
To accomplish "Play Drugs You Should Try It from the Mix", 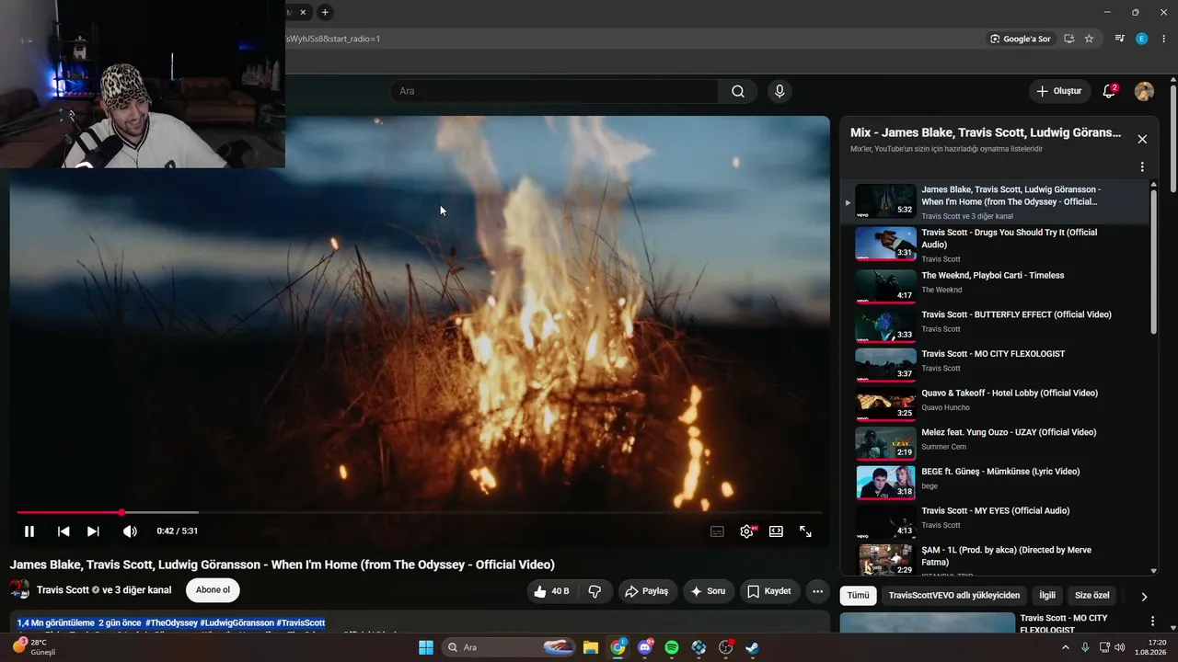I will pyautogui.click(x=995, y=245).
